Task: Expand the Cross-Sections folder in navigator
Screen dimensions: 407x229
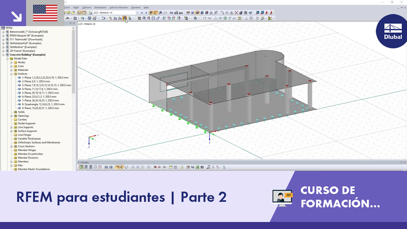Action: pos(11,146)
